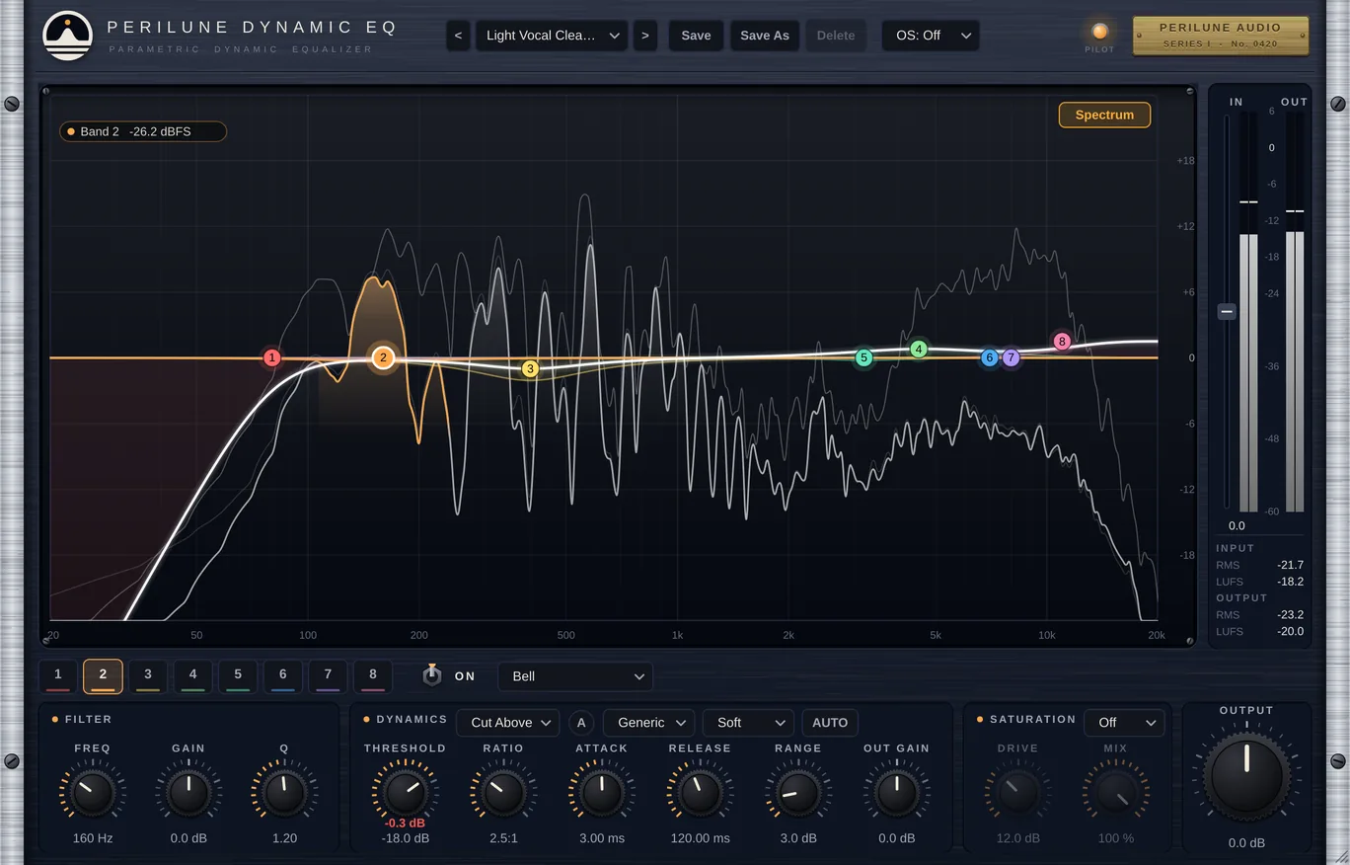Image resolution: width=1350 pixels, height=865 pixels.
Task: Toggle the FILTER section enable dot
Action: click(55, 719)
